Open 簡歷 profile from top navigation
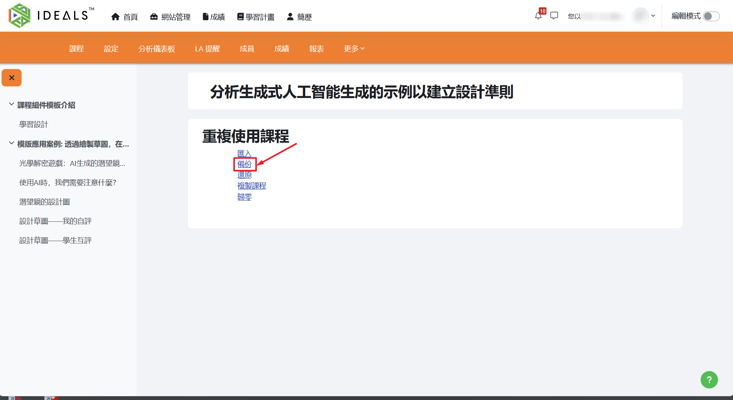 click(x=299, y=17)
